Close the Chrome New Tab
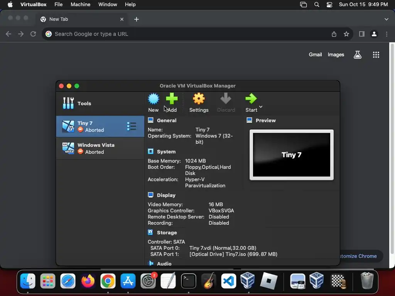Image resolution: width=395 pixels, height=296 pixels. (x=122, y=19)
